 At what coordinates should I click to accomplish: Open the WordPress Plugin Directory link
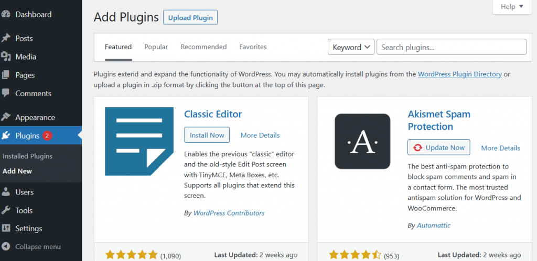459,74
